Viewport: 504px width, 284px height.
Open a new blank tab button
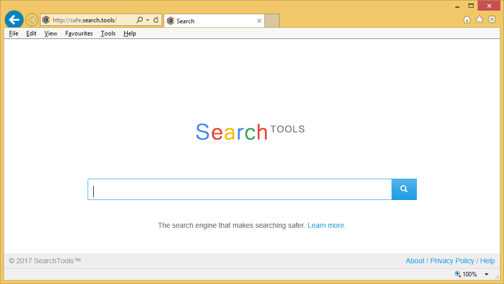272,21
